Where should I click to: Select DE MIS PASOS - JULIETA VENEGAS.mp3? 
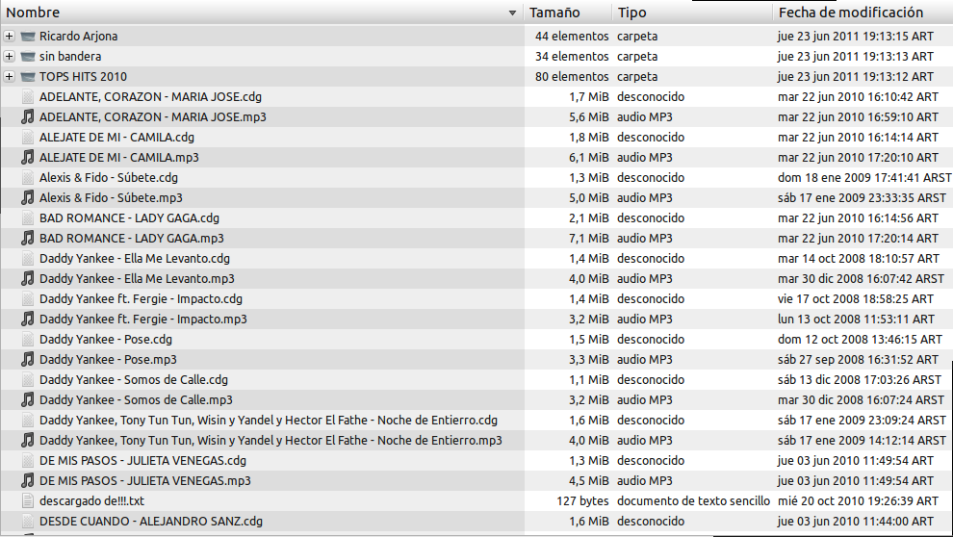click(145, 480)
